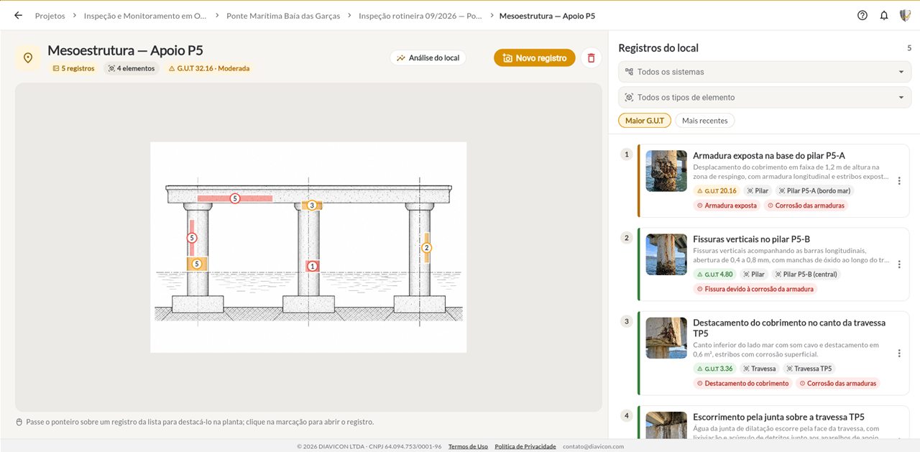Click marker 3 at the central pillar top
Screen dimensions: 920x452
tap(311, 206)
